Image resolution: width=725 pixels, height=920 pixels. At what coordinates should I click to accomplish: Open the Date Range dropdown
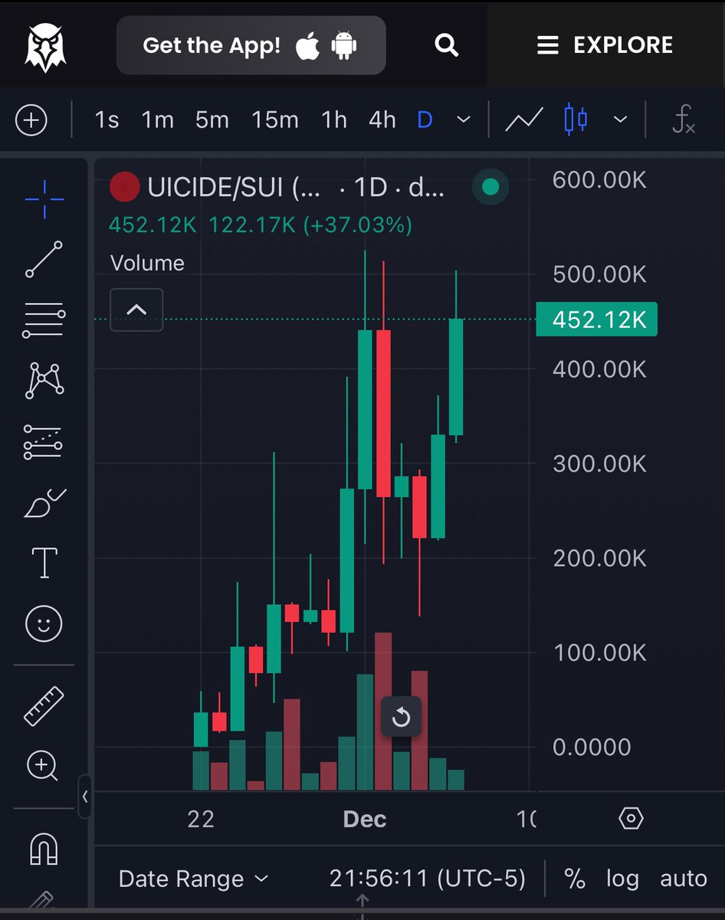coord(194,879)
